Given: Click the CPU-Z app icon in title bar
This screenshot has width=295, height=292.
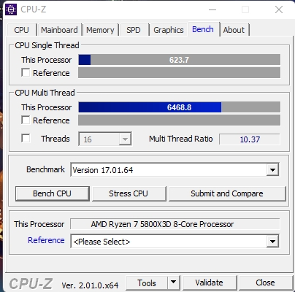Looking at the screenshot, I should pyautogui.click(x=11, y=9).
